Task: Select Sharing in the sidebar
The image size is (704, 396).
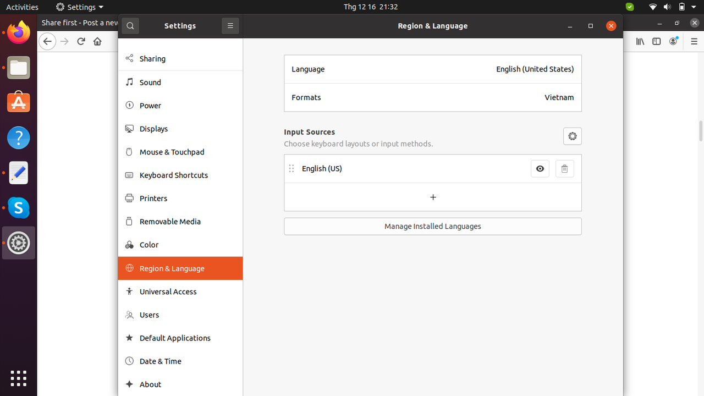Action: click(x=180, y=59)
